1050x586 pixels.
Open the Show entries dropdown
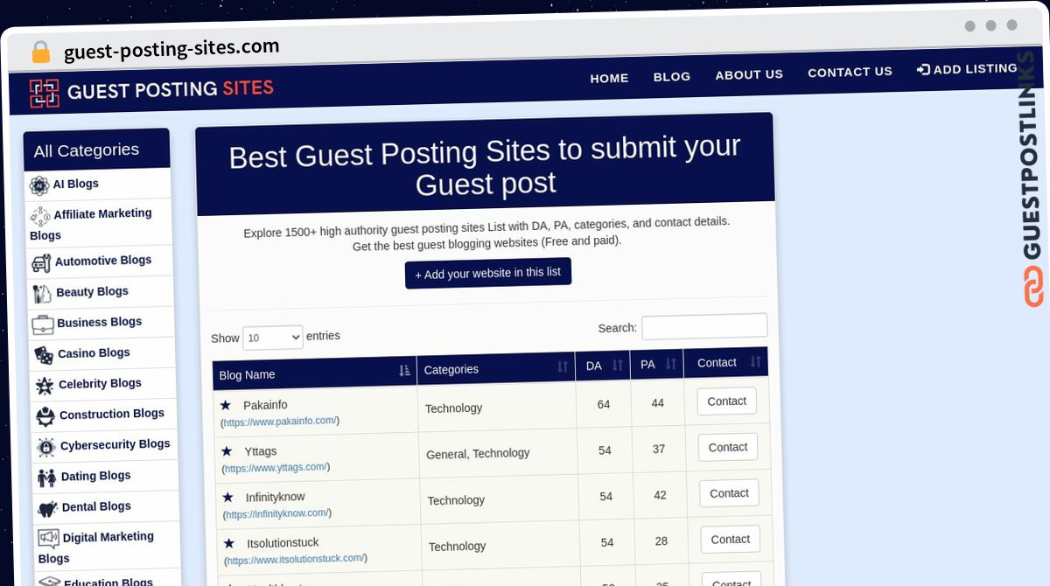(273, 338)
